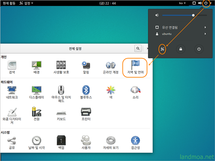Screen dimensions: 215x161
Task: Open the 소리 sound settings
Action: coord(135,92)
